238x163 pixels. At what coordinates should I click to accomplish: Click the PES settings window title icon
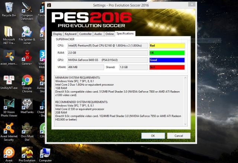pos(49,5)
